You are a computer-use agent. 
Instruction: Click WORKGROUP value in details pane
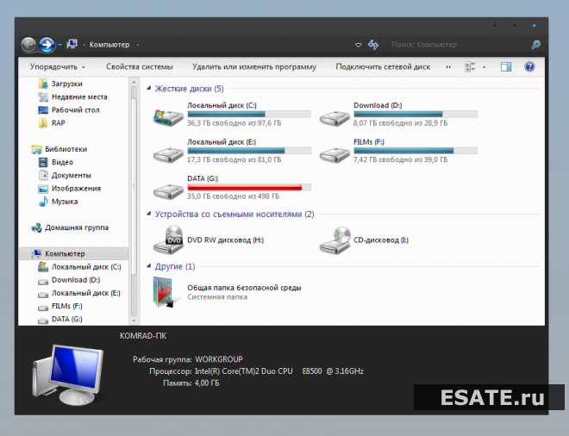point(219,359)
